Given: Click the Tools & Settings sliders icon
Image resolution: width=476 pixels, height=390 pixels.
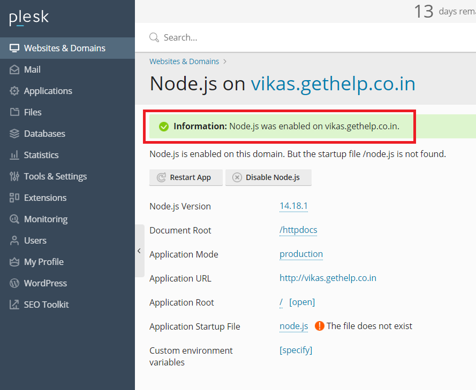Looking at the screenshot, I should point(14,176).
